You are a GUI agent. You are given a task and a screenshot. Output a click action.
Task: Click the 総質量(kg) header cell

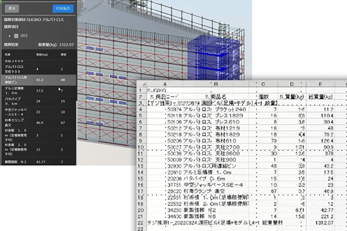[320, 97]
